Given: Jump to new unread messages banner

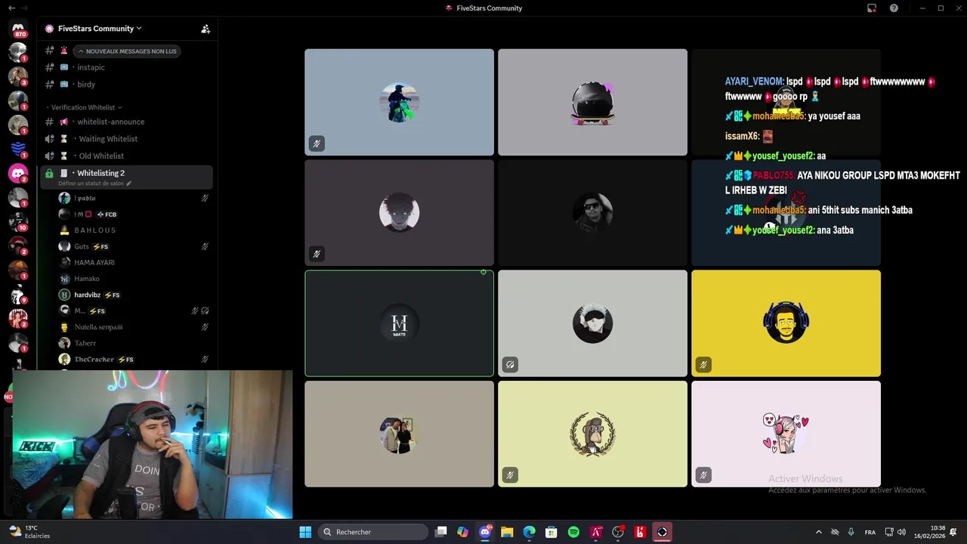Looking at the screenshot, I should tap(127, 51).
